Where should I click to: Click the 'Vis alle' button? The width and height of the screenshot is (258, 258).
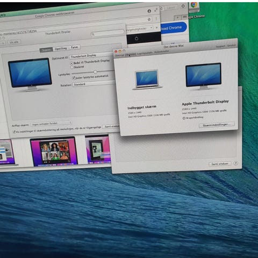click(x=14, y=42)
